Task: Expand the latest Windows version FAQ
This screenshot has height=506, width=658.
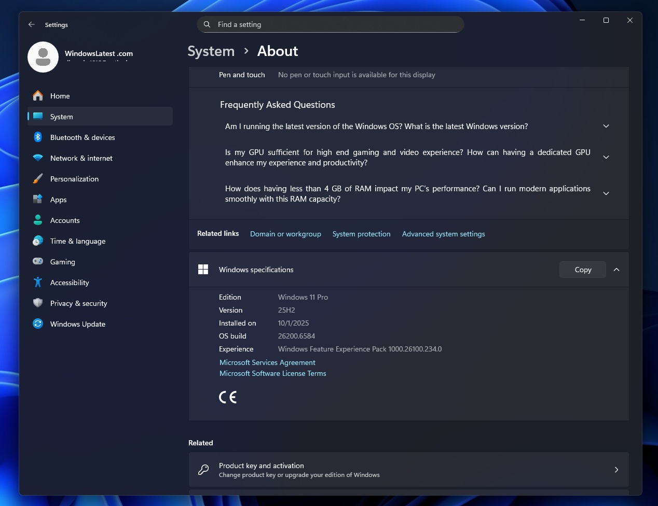Action: 606,126
